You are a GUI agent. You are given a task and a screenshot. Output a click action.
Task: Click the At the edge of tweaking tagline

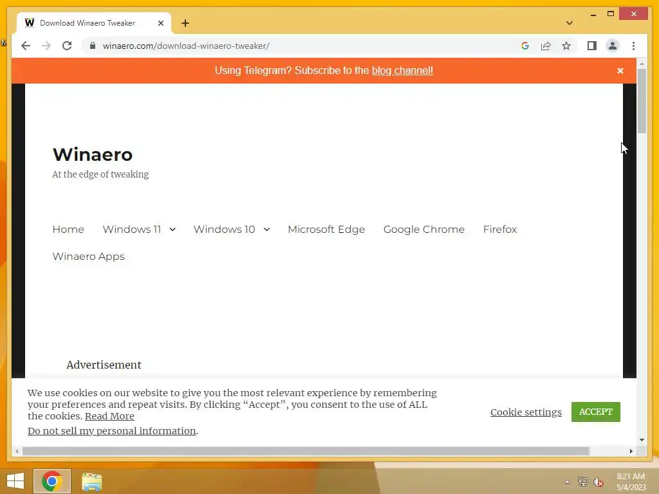pyautogui.click(x=100, y=174)
